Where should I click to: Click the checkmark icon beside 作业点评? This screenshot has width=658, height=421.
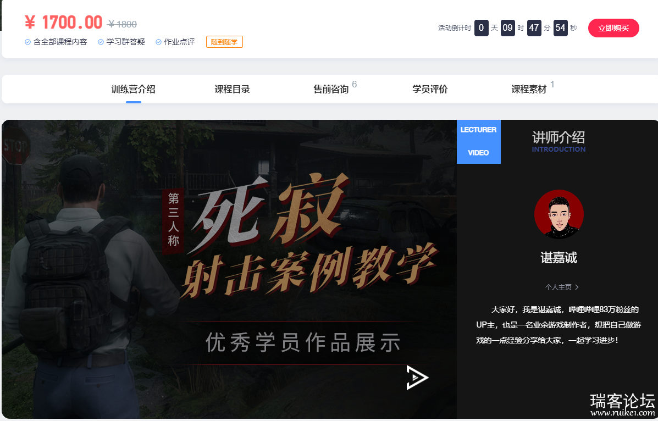point(158,41)
